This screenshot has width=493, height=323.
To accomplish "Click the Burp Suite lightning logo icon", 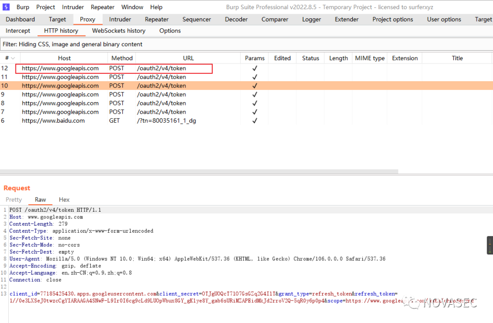I will point(6,7).
